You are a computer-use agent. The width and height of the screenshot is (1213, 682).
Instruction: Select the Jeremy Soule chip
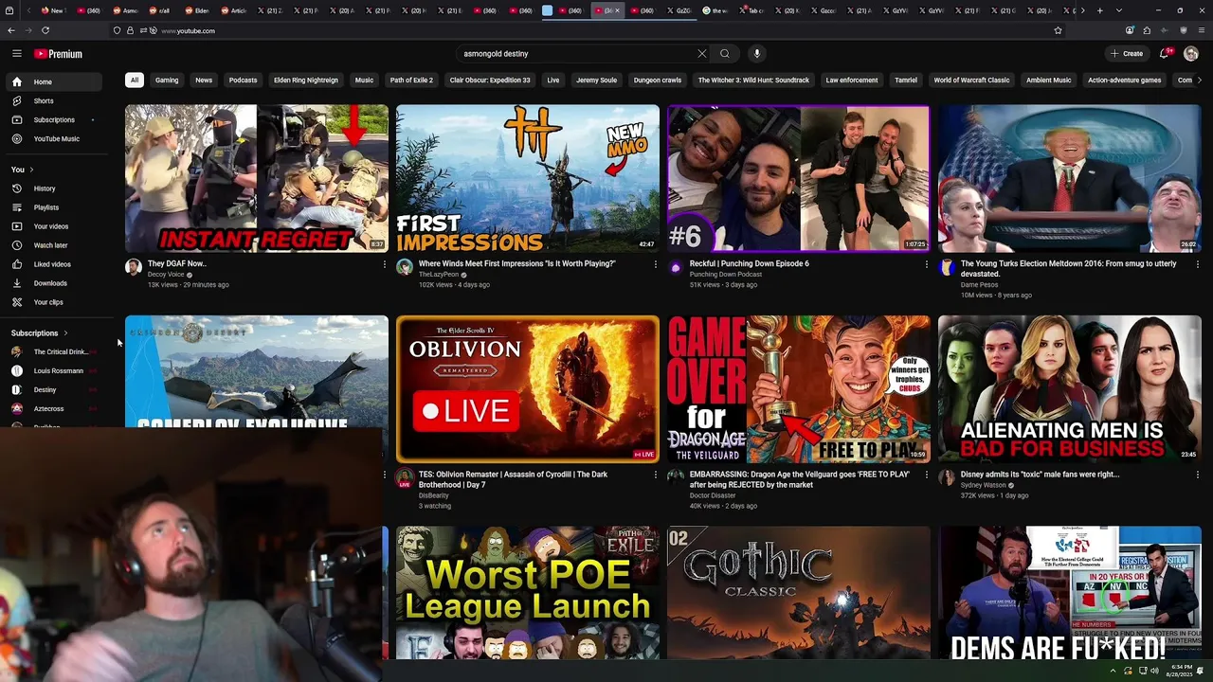[x=597, y=81]
